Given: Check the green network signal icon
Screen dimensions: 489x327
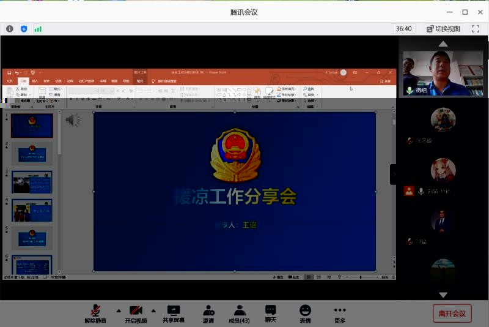Looking at the screenshot, I should 38,29.
